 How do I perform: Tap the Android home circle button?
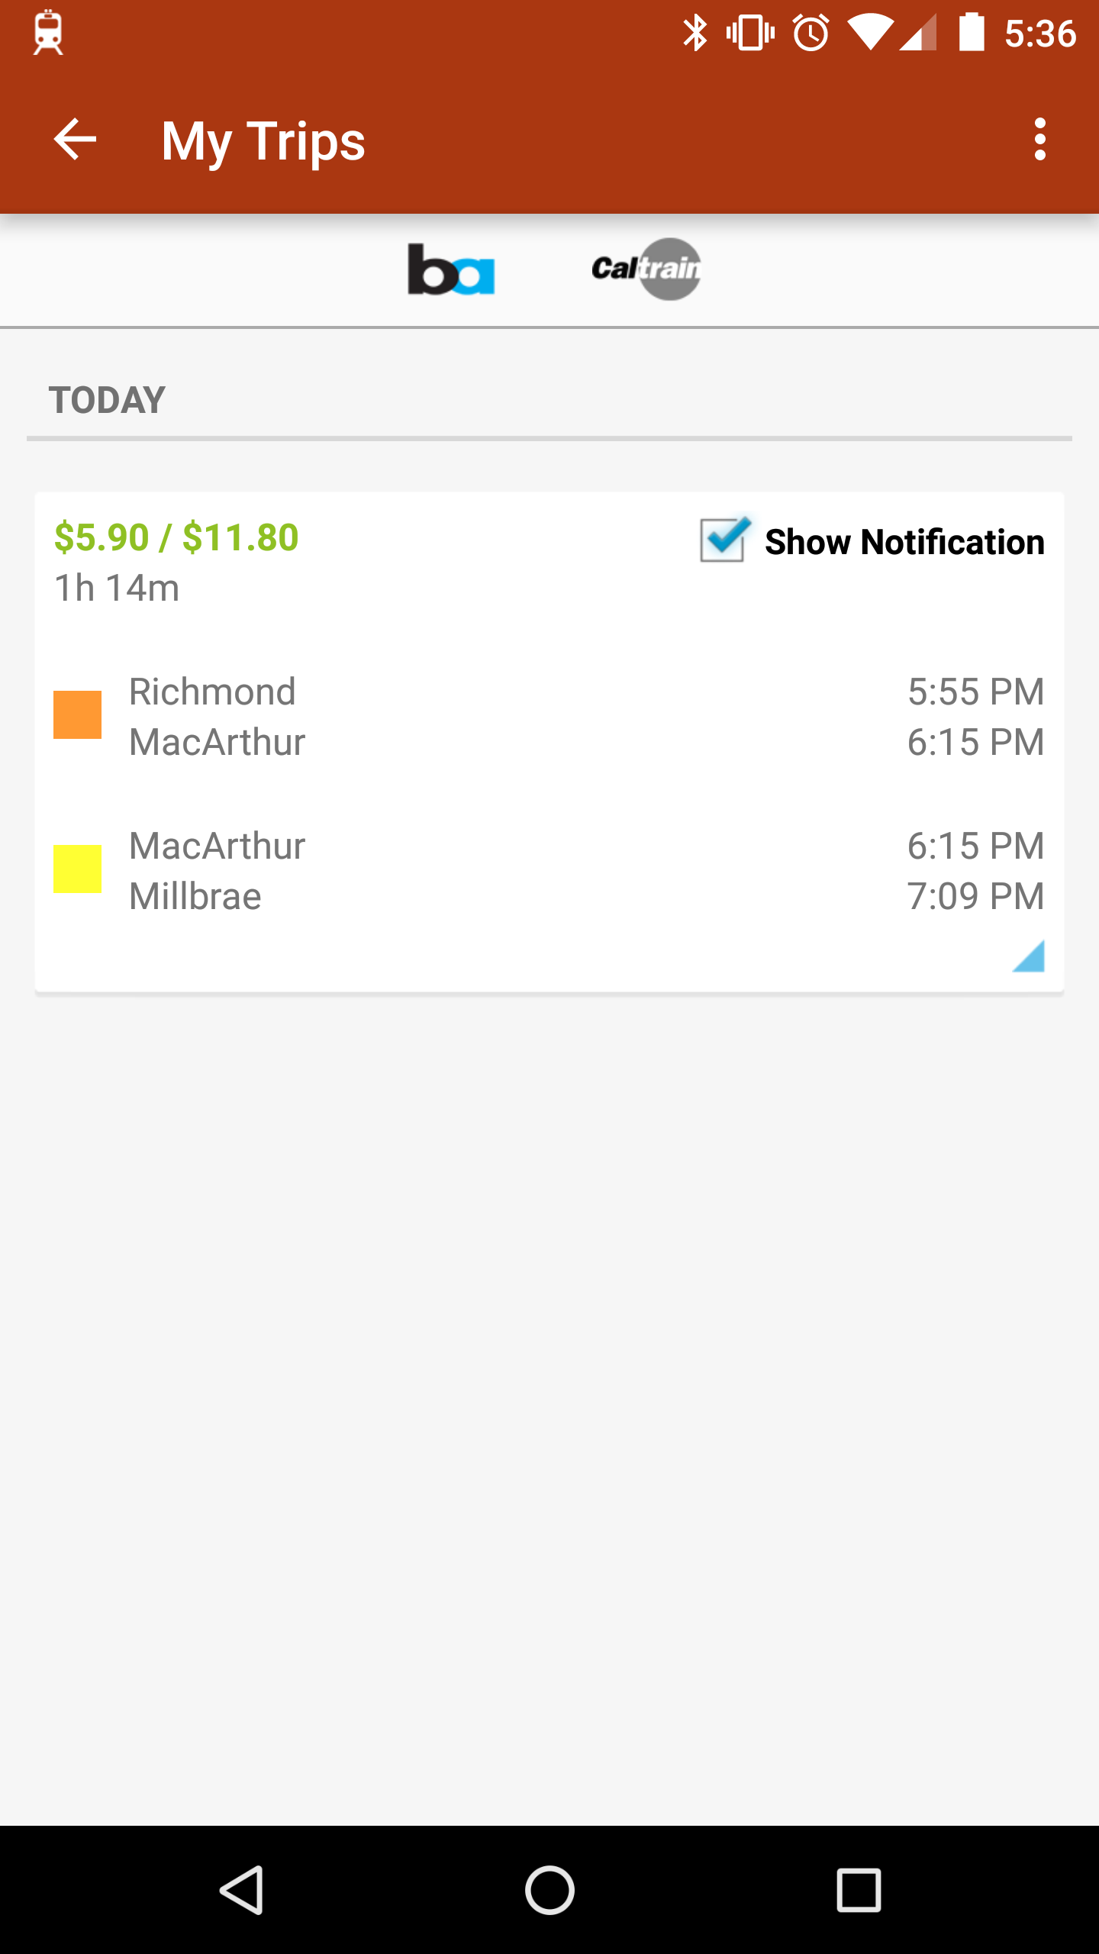point(549,1890)
